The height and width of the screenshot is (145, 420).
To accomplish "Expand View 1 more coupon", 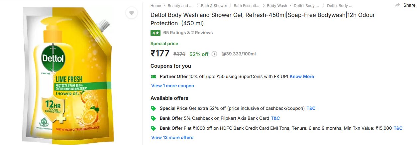I will (x=172, y=86).
